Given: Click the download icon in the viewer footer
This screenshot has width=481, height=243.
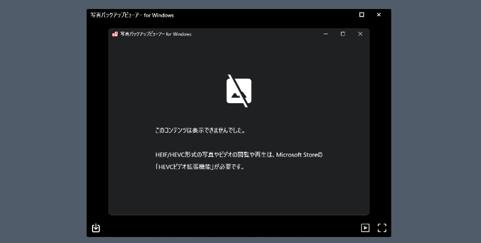Looking at the screenshot, I should [96, 227].
